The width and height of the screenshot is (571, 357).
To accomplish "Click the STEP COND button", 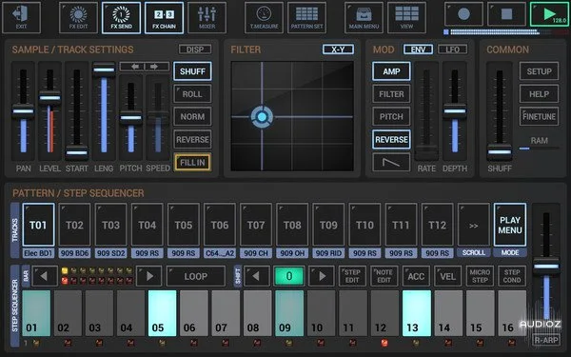I will click(512, 276).
